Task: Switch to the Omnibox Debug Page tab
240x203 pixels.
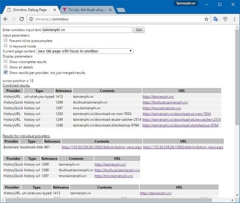Action: coord(30,10)
